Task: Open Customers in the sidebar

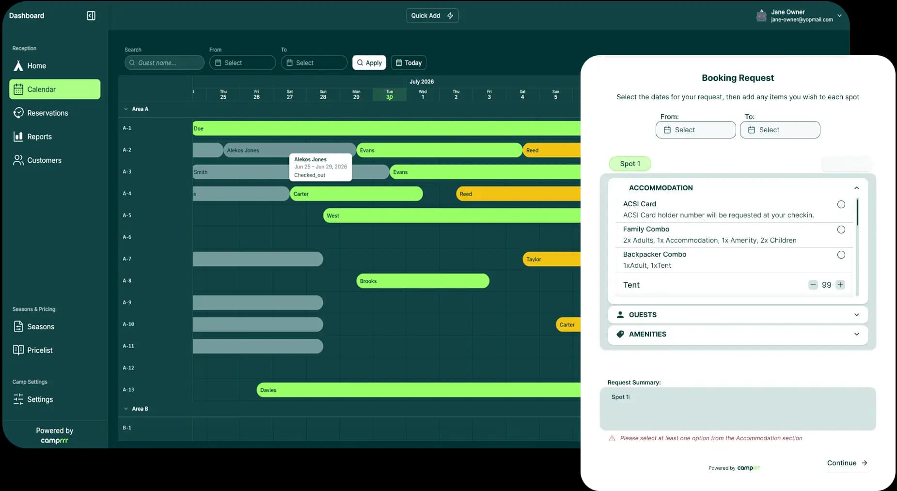Action: [x=55, y=160]
